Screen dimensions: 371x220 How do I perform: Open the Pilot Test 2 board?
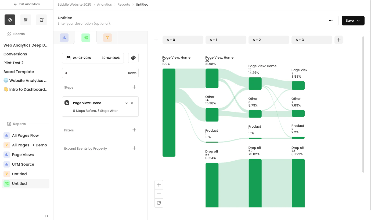[13, 63]
